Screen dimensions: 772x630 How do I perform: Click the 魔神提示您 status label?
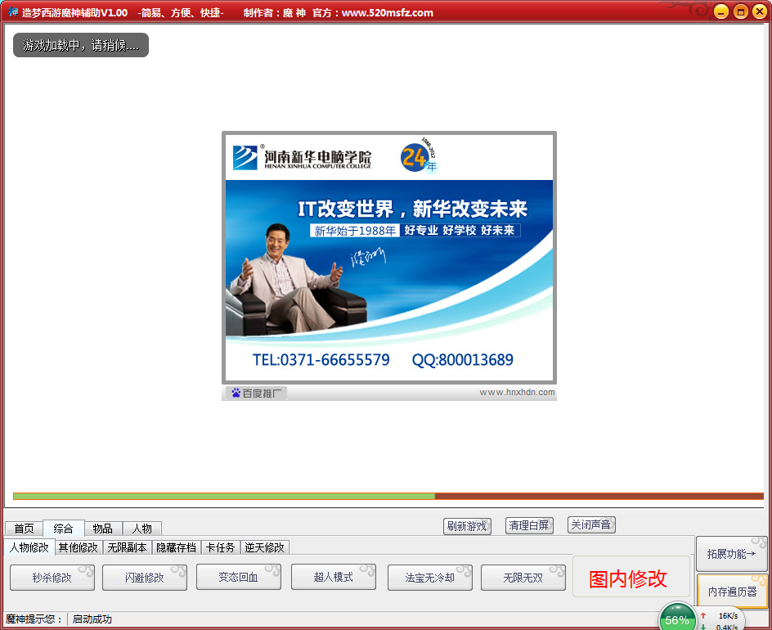[34, 619]
